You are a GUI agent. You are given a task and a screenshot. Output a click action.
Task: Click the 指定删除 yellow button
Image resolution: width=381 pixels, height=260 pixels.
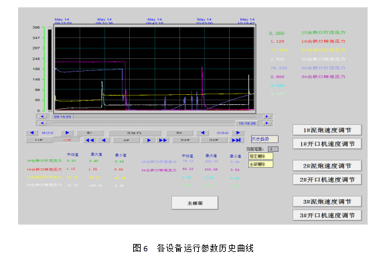point(260,156)
